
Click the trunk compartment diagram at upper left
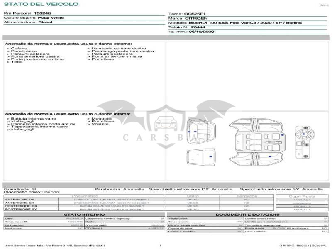coord(199,132)
